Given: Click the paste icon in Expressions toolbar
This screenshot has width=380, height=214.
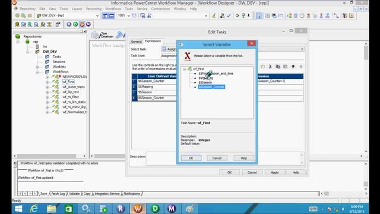Looking at the screenshot, I should (x=286, y=67).
